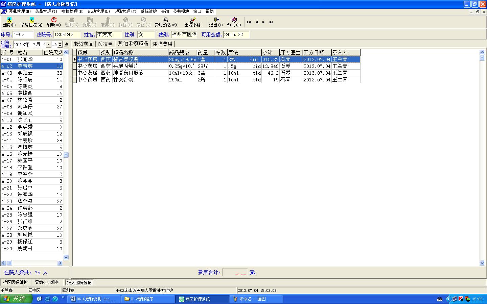Switch to 病区医嘱维护 window tab

click(x=16, y=282)
